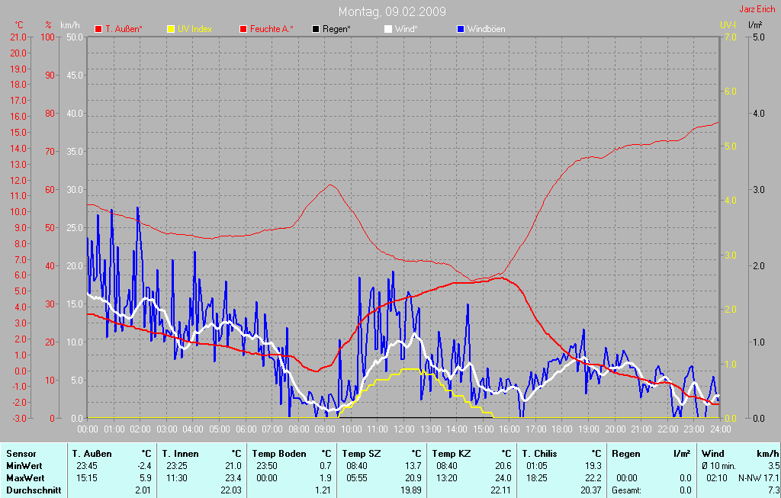Click the 'Temp SZ' column header
Image resolution: width=781 pixels, height=498 pixels.
click(362, 454)
